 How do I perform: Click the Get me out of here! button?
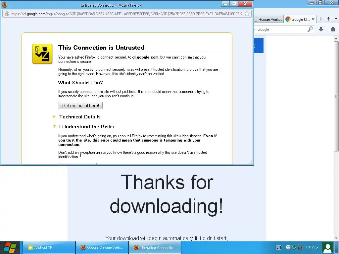(x=80, y=106)
